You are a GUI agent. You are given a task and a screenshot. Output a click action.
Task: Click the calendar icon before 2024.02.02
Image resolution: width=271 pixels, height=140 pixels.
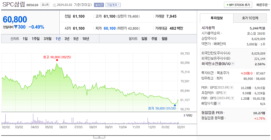[x=54, y=5]
